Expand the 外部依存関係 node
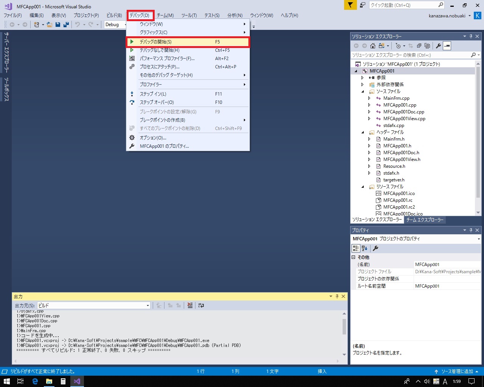 pos(363,85)
